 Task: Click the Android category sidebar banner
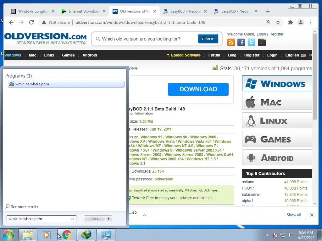click(277, 158)
